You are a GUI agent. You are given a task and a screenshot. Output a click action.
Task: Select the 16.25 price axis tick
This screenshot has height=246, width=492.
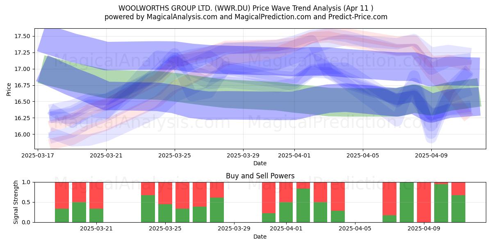(x=22, y=118)
